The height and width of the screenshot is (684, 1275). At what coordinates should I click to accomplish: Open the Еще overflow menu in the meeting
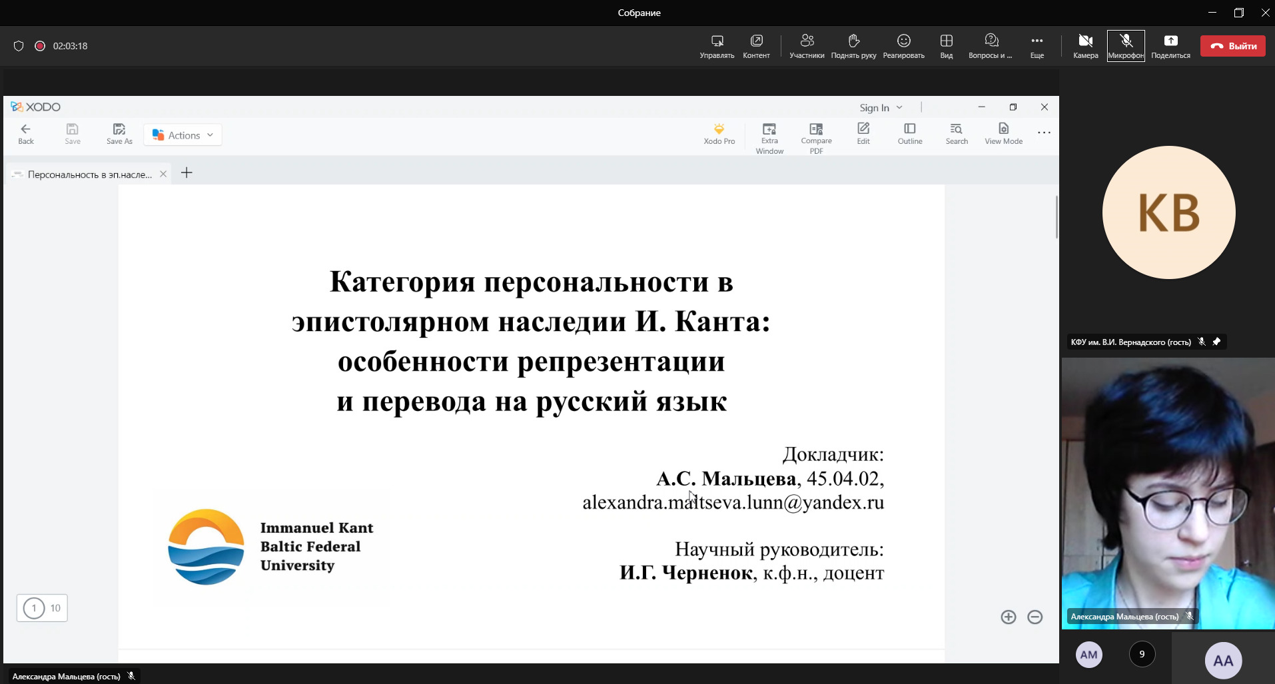1037,45
